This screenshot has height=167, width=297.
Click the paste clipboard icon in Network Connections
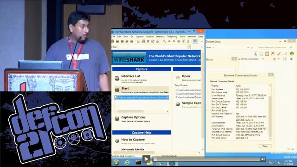[x=267, y=54]
